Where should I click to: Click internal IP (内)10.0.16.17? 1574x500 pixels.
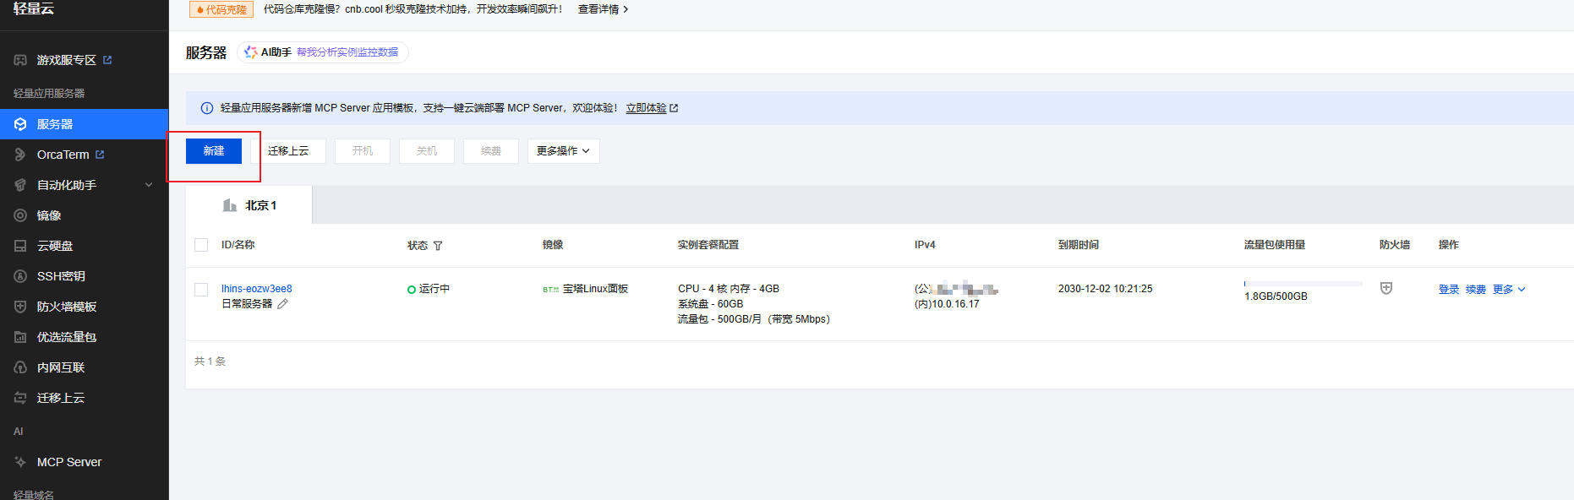pos(947,304)
